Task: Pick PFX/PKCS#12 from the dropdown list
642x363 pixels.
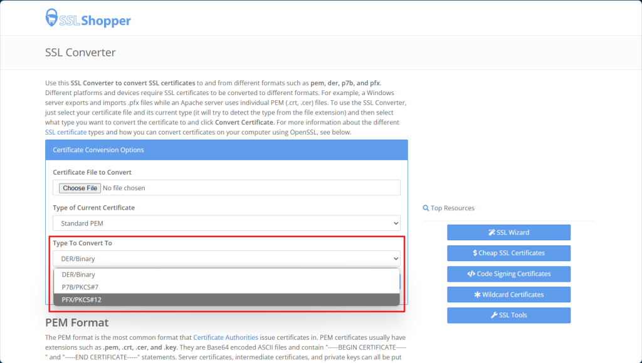Action: [82, 300]
